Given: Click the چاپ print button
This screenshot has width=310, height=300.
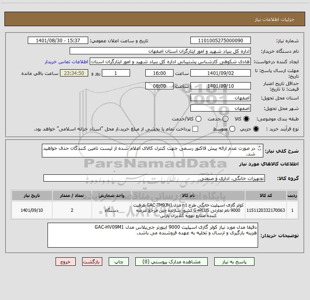Looking at the screenshot, I should [x=119, y=262].
